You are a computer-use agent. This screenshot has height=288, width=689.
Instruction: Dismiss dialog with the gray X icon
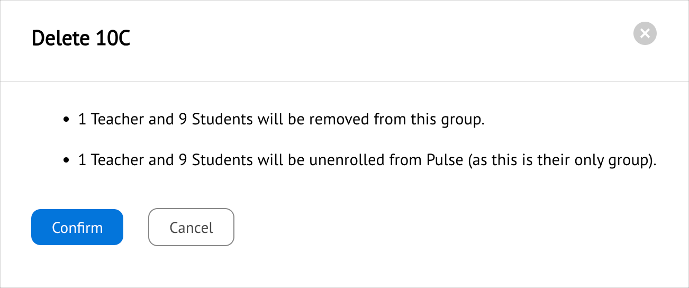(645, 34)
